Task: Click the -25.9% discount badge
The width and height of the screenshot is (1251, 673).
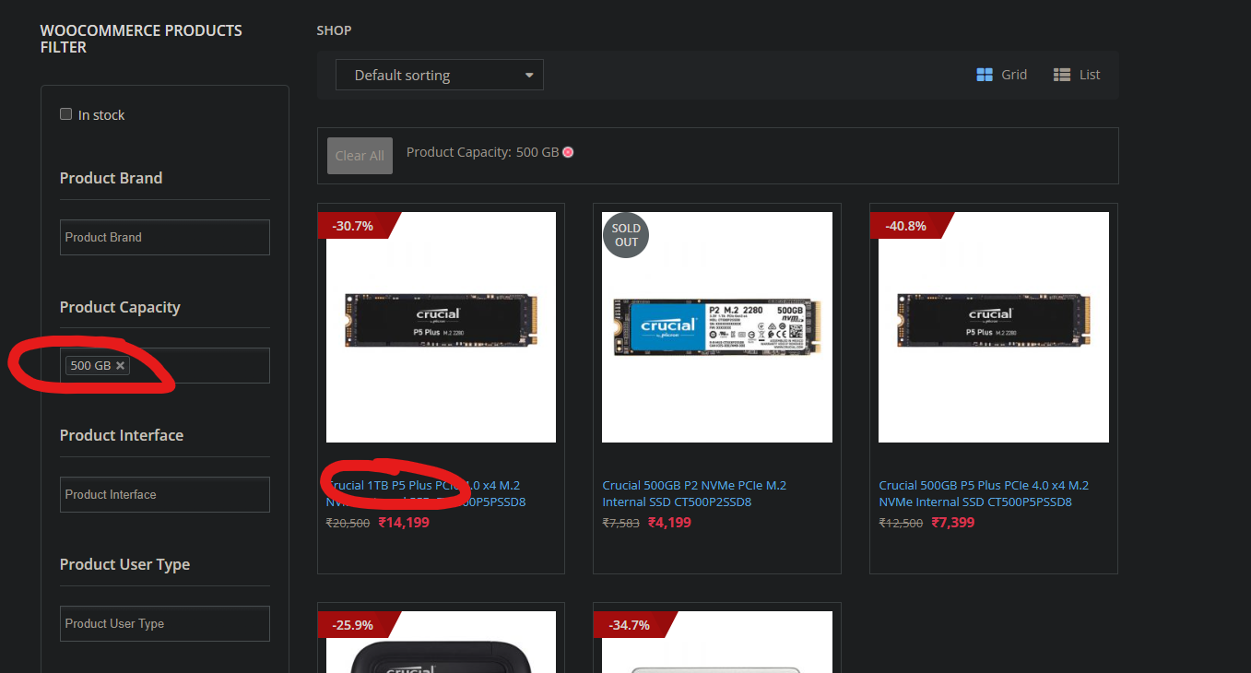Action: [x=358, y=624]
